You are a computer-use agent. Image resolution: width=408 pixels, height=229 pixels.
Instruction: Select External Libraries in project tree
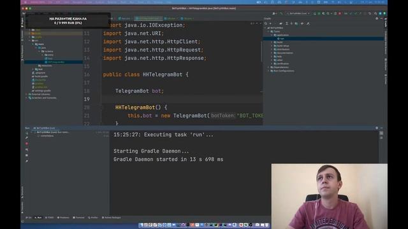[40, 94]
